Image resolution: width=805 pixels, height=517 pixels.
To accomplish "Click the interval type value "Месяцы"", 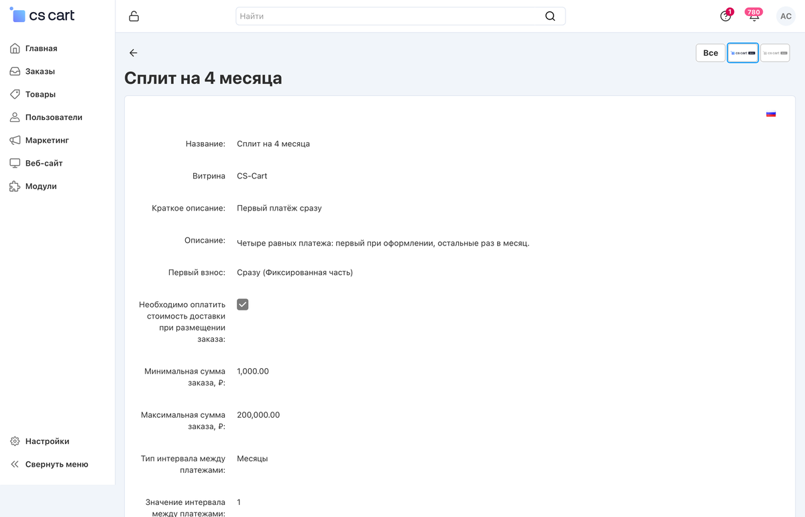I will click(x=252, y=459).
